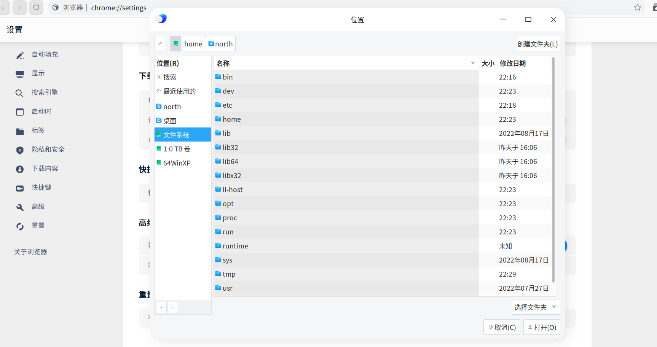Viewport: 657px width, 347px height.
Task: Click the 1.0 TB volume drive icon
Action: coord(159,148)
